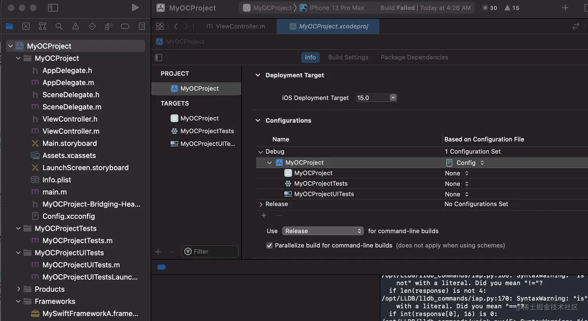This screenshot has width=588, height=321.
Task: Open the Breakpoint navigator icon
Action: (125, 26)
